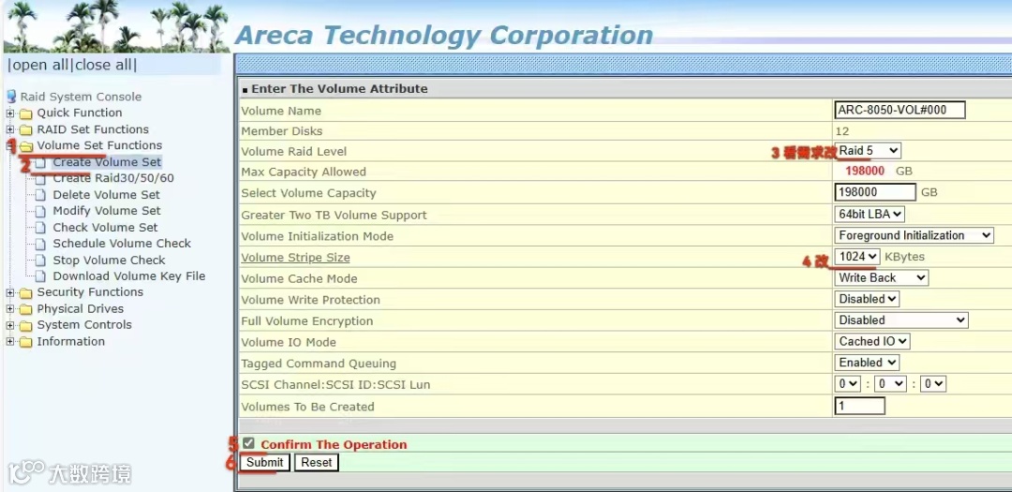Click the Member Disks value 12
The height and width of the screenshot is (492, 1012).
pos(842,131)
